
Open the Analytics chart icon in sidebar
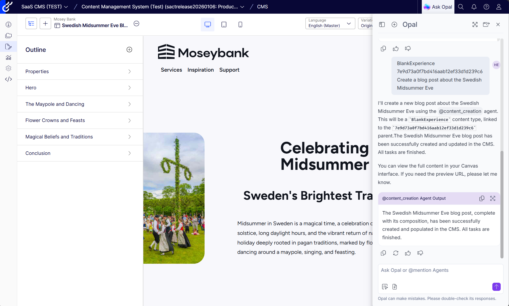coord(8,57)
